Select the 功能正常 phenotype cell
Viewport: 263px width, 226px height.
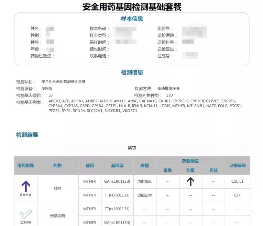point(145,195)
